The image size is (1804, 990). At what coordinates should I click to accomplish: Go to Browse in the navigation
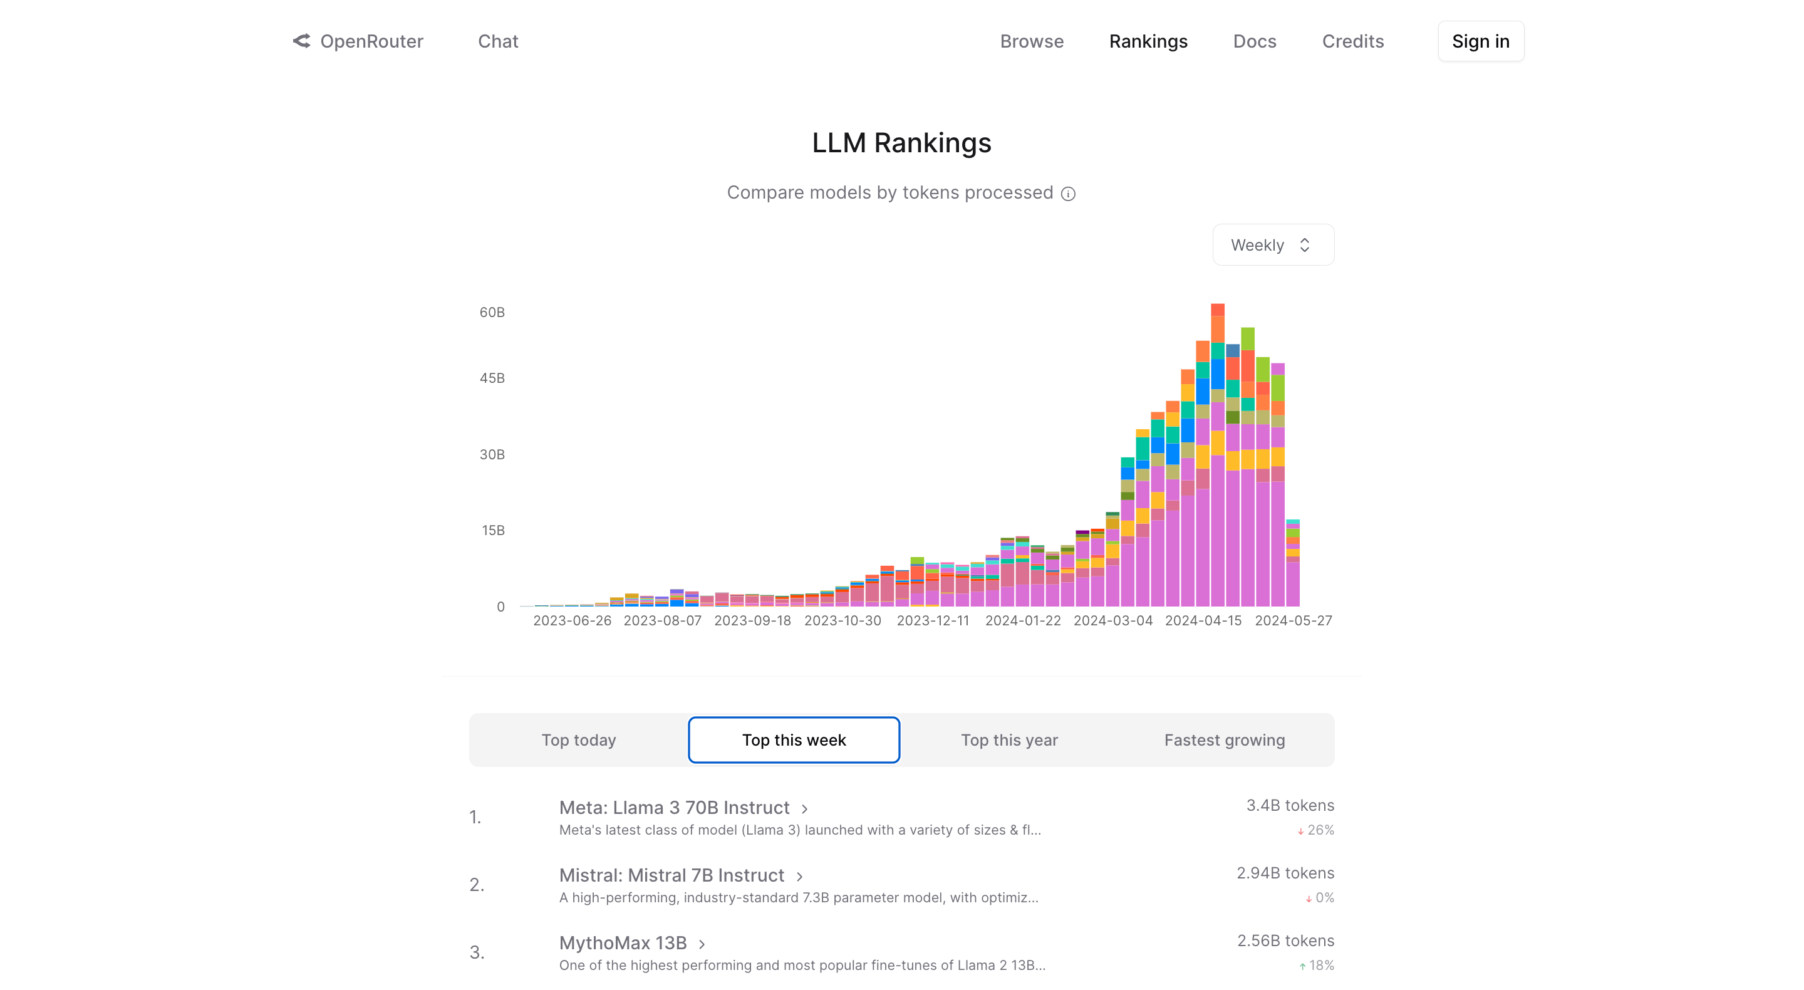[1031, 41]
